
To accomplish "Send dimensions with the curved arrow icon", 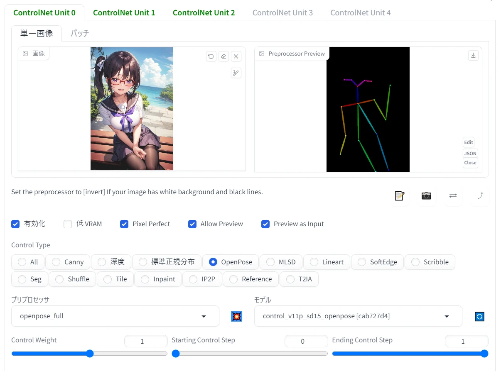I will point(479,196).
